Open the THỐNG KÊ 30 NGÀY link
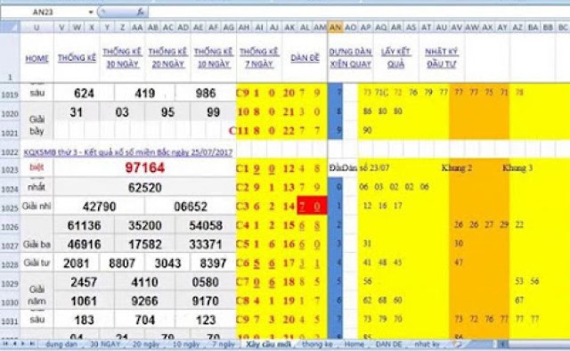The height and width of the screenshot is (351, 570). point(122,58)
